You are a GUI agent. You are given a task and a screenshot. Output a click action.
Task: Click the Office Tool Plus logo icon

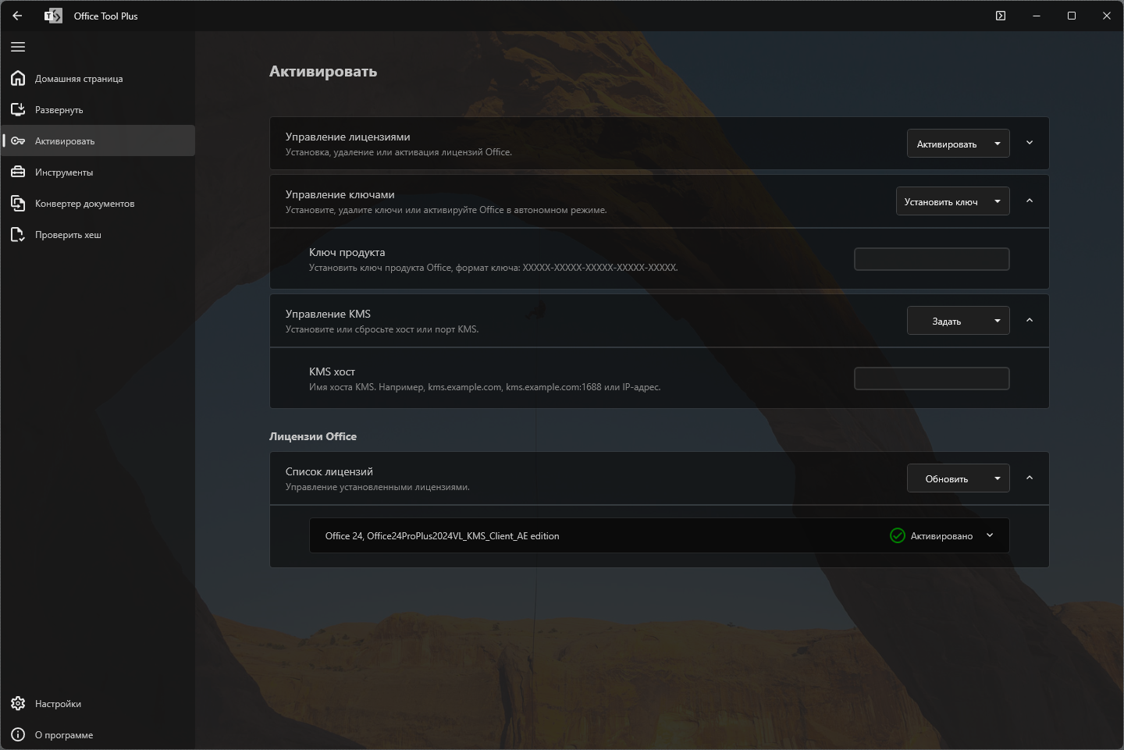53,16
